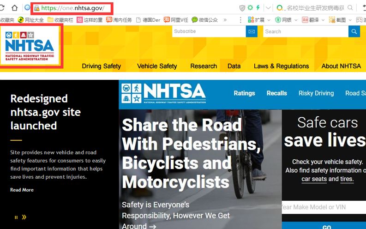Open the 网址大全 bookmark
This screenshot has height=229, width=366.
[x=31, y=20]
